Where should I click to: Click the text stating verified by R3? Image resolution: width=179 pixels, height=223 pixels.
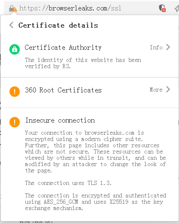(83, 63)
